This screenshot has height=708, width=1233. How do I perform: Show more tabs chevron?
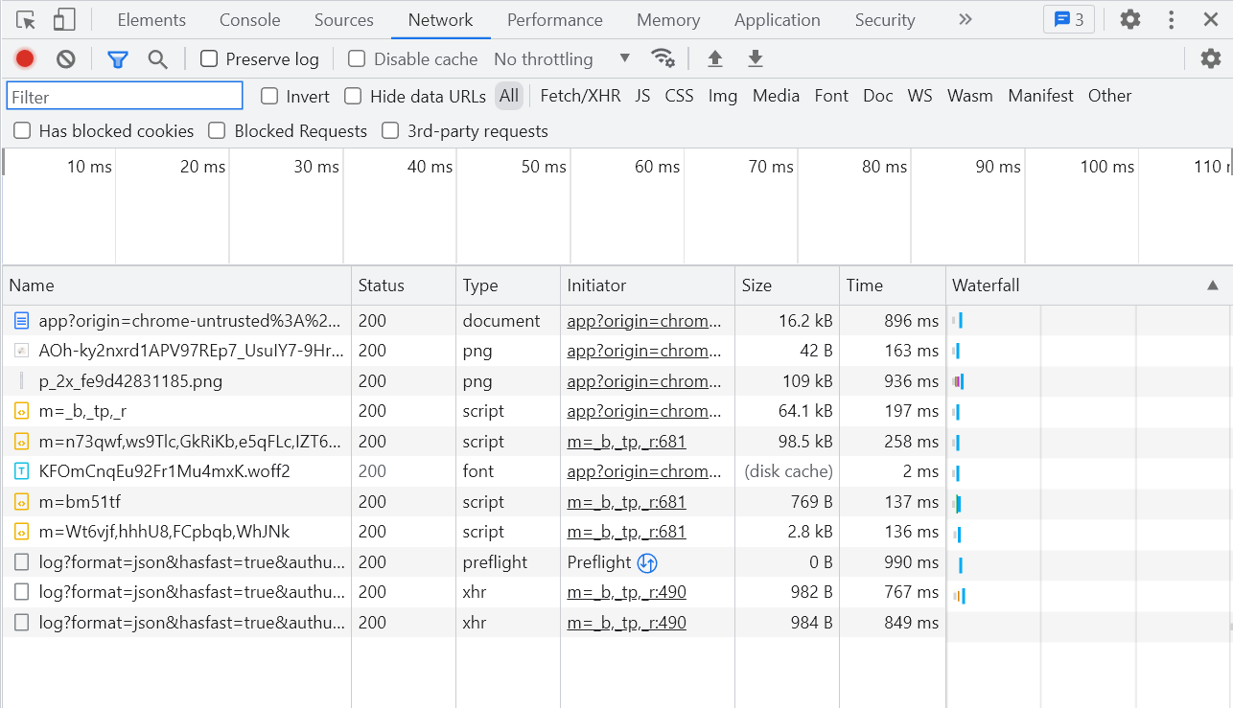965,19
